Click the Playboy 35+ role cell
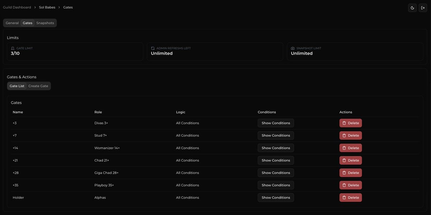 click(104, 185)
